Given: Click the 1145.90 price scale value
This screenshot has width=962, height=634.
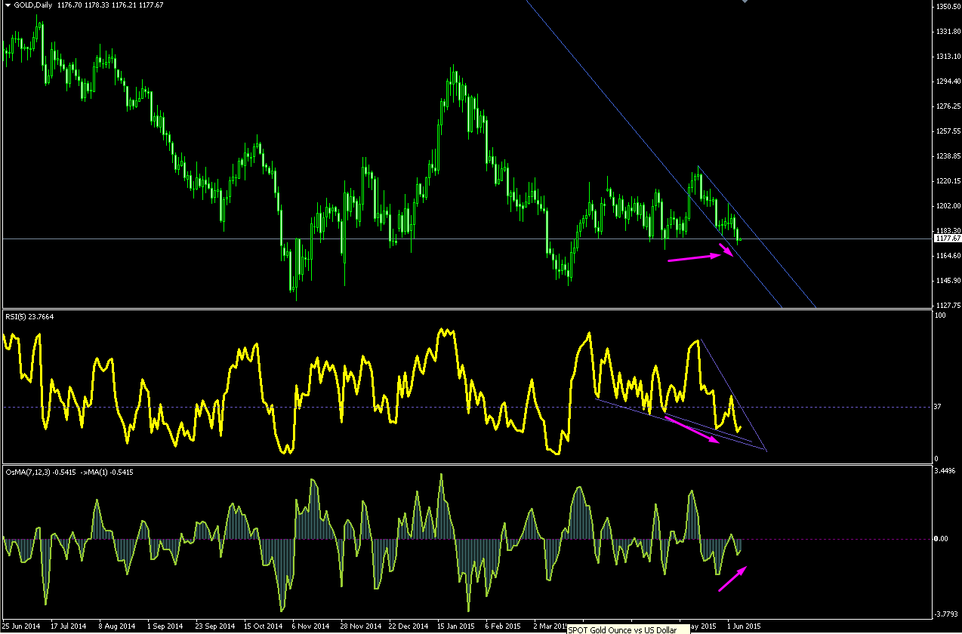Looking at the screenshot, I should pyautogui.click(x=947, y=281).
